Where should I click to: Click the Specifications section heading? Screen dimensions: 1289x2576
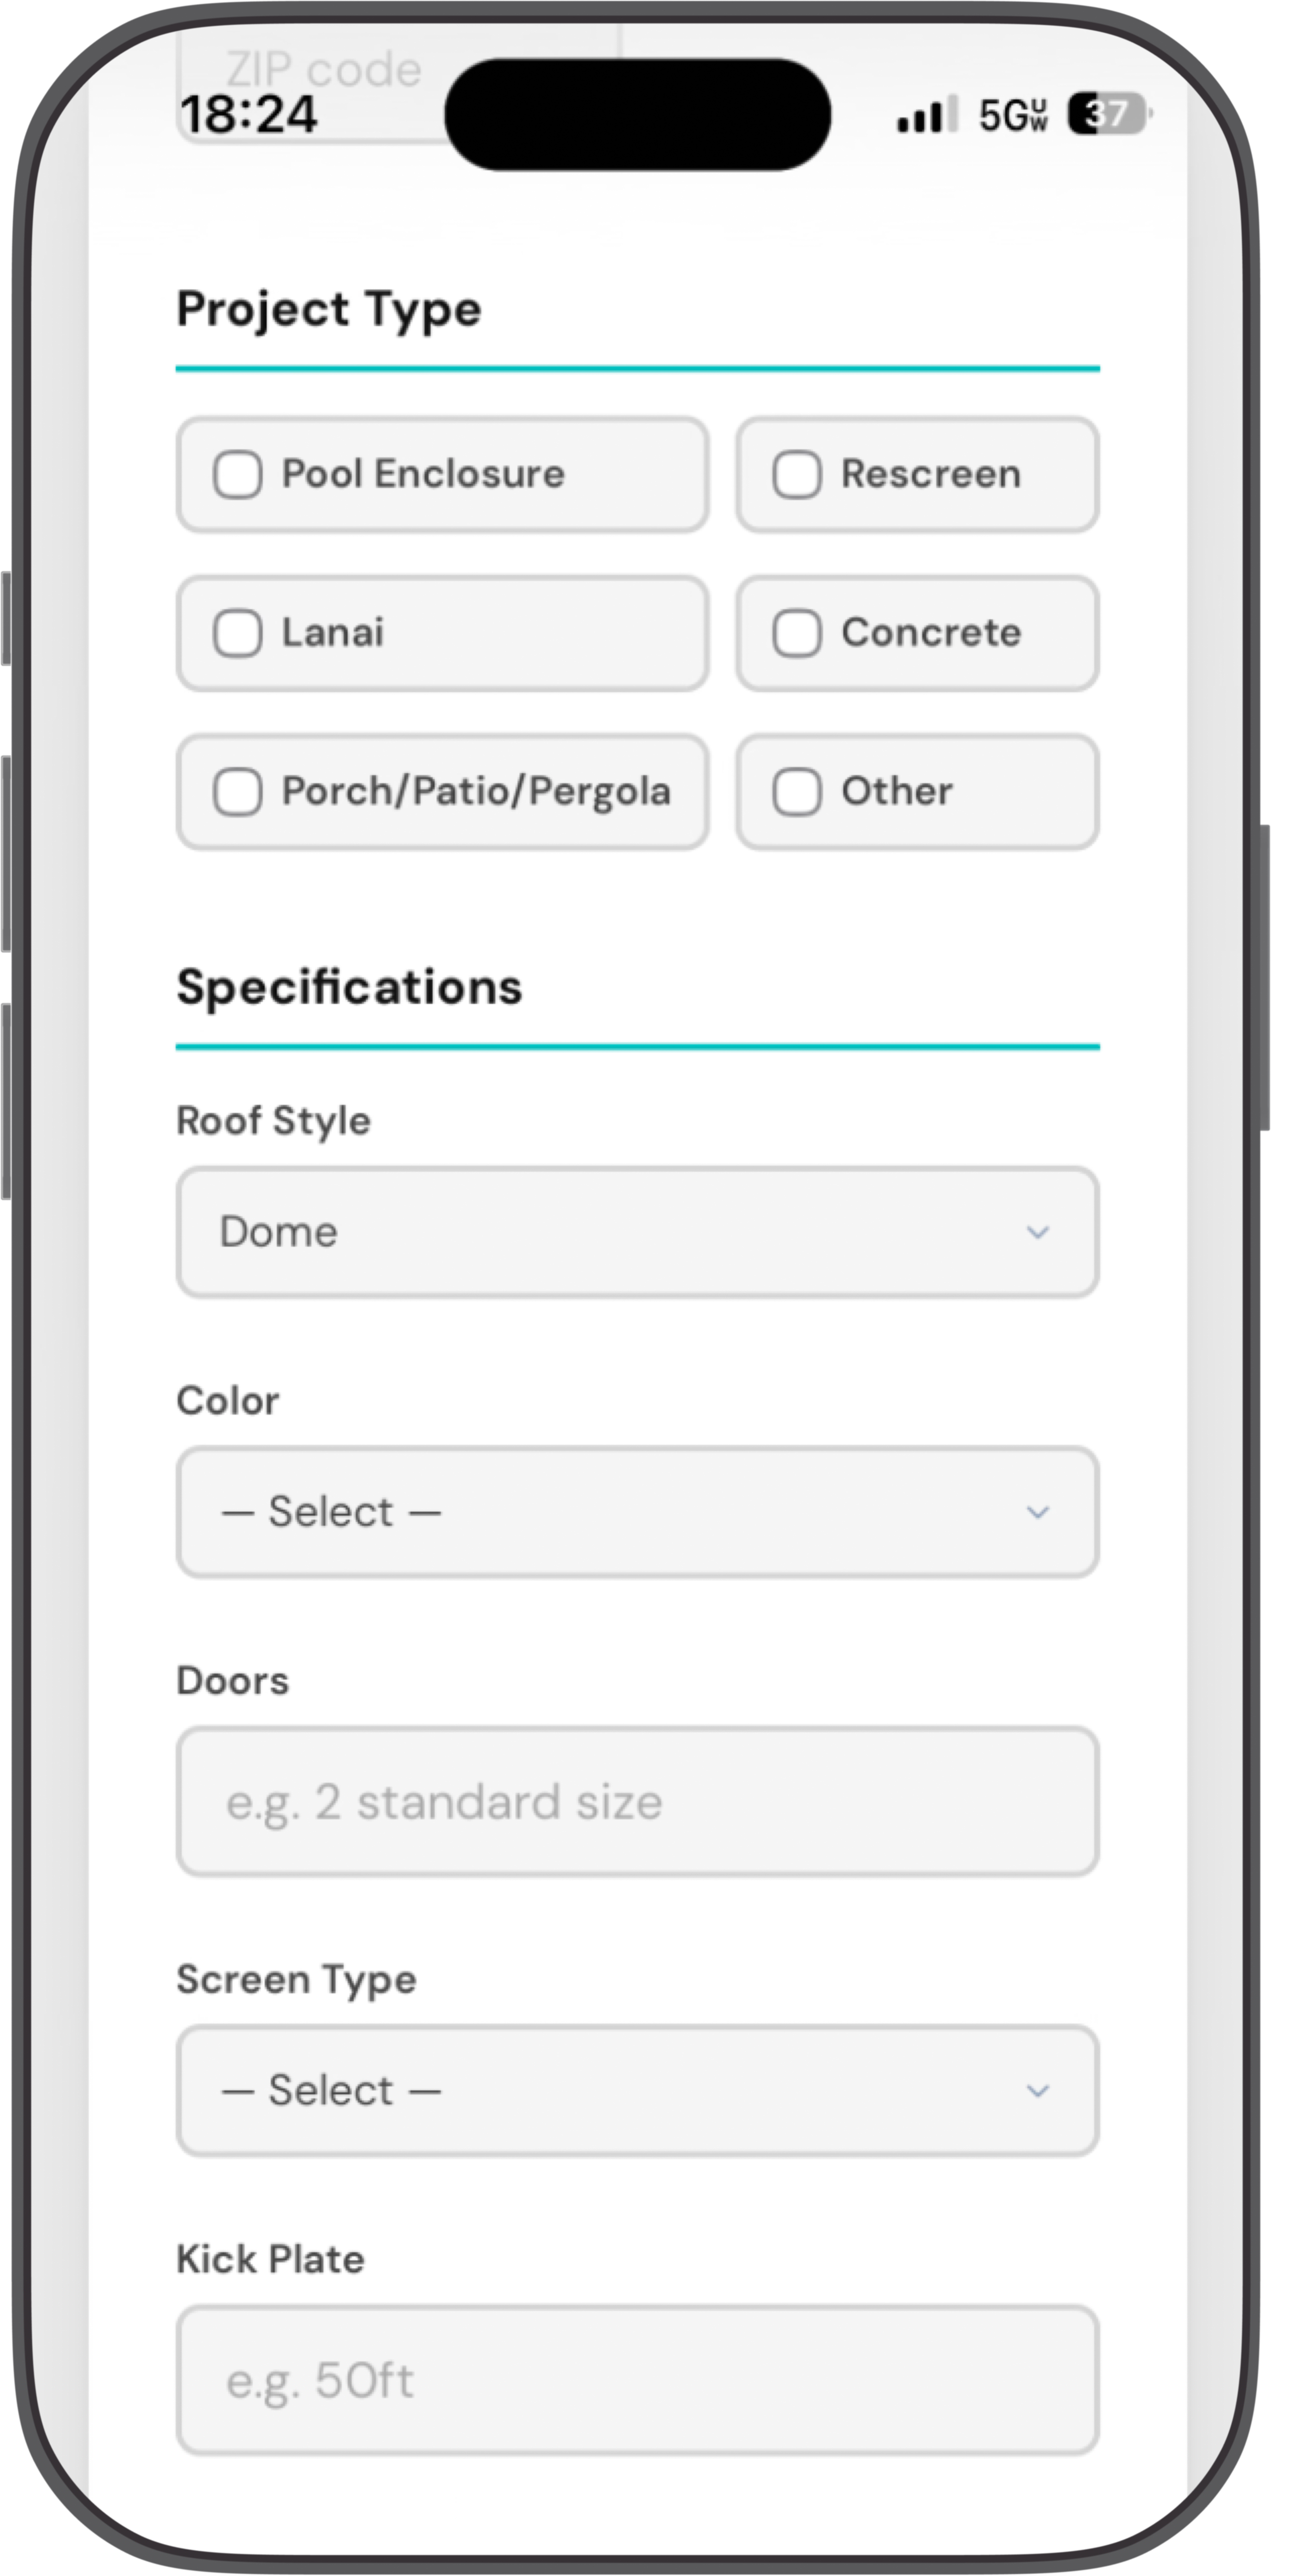tap(349, 987)
